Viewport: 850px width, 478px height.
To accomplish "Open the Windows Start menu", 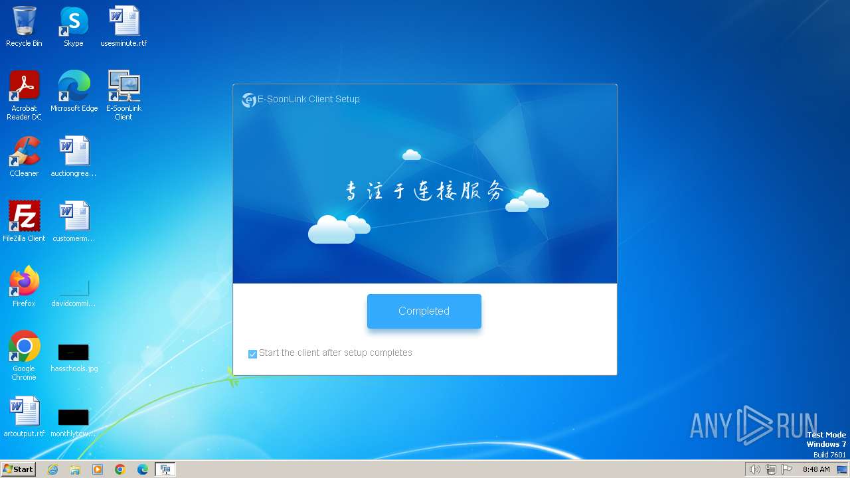I will [x=18, y=469].
